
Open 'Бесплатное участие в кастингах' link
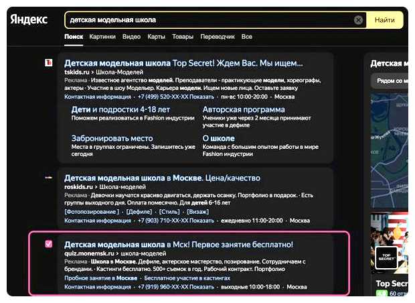tap(187, 278)
